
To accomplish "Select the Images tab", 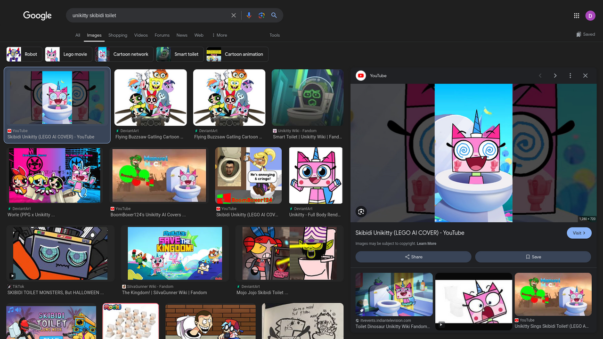I will tap(94, 35).
